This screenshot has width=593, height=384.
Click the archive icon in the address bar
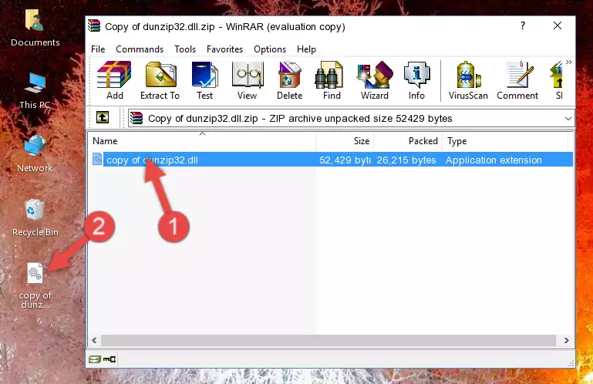pos(136,119)
